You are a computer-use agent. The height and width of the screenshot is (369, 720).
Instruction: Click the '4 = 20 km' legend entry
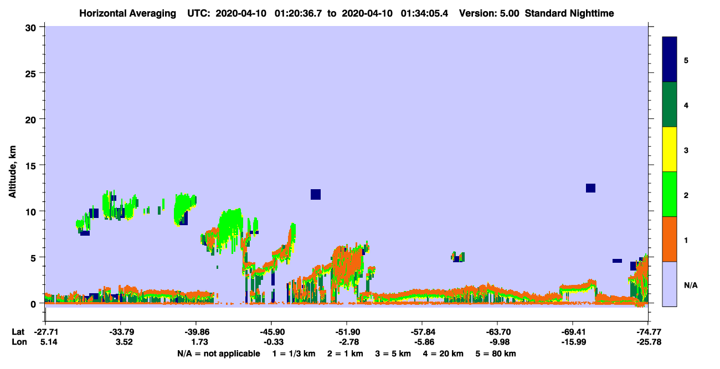coord(444,354)
